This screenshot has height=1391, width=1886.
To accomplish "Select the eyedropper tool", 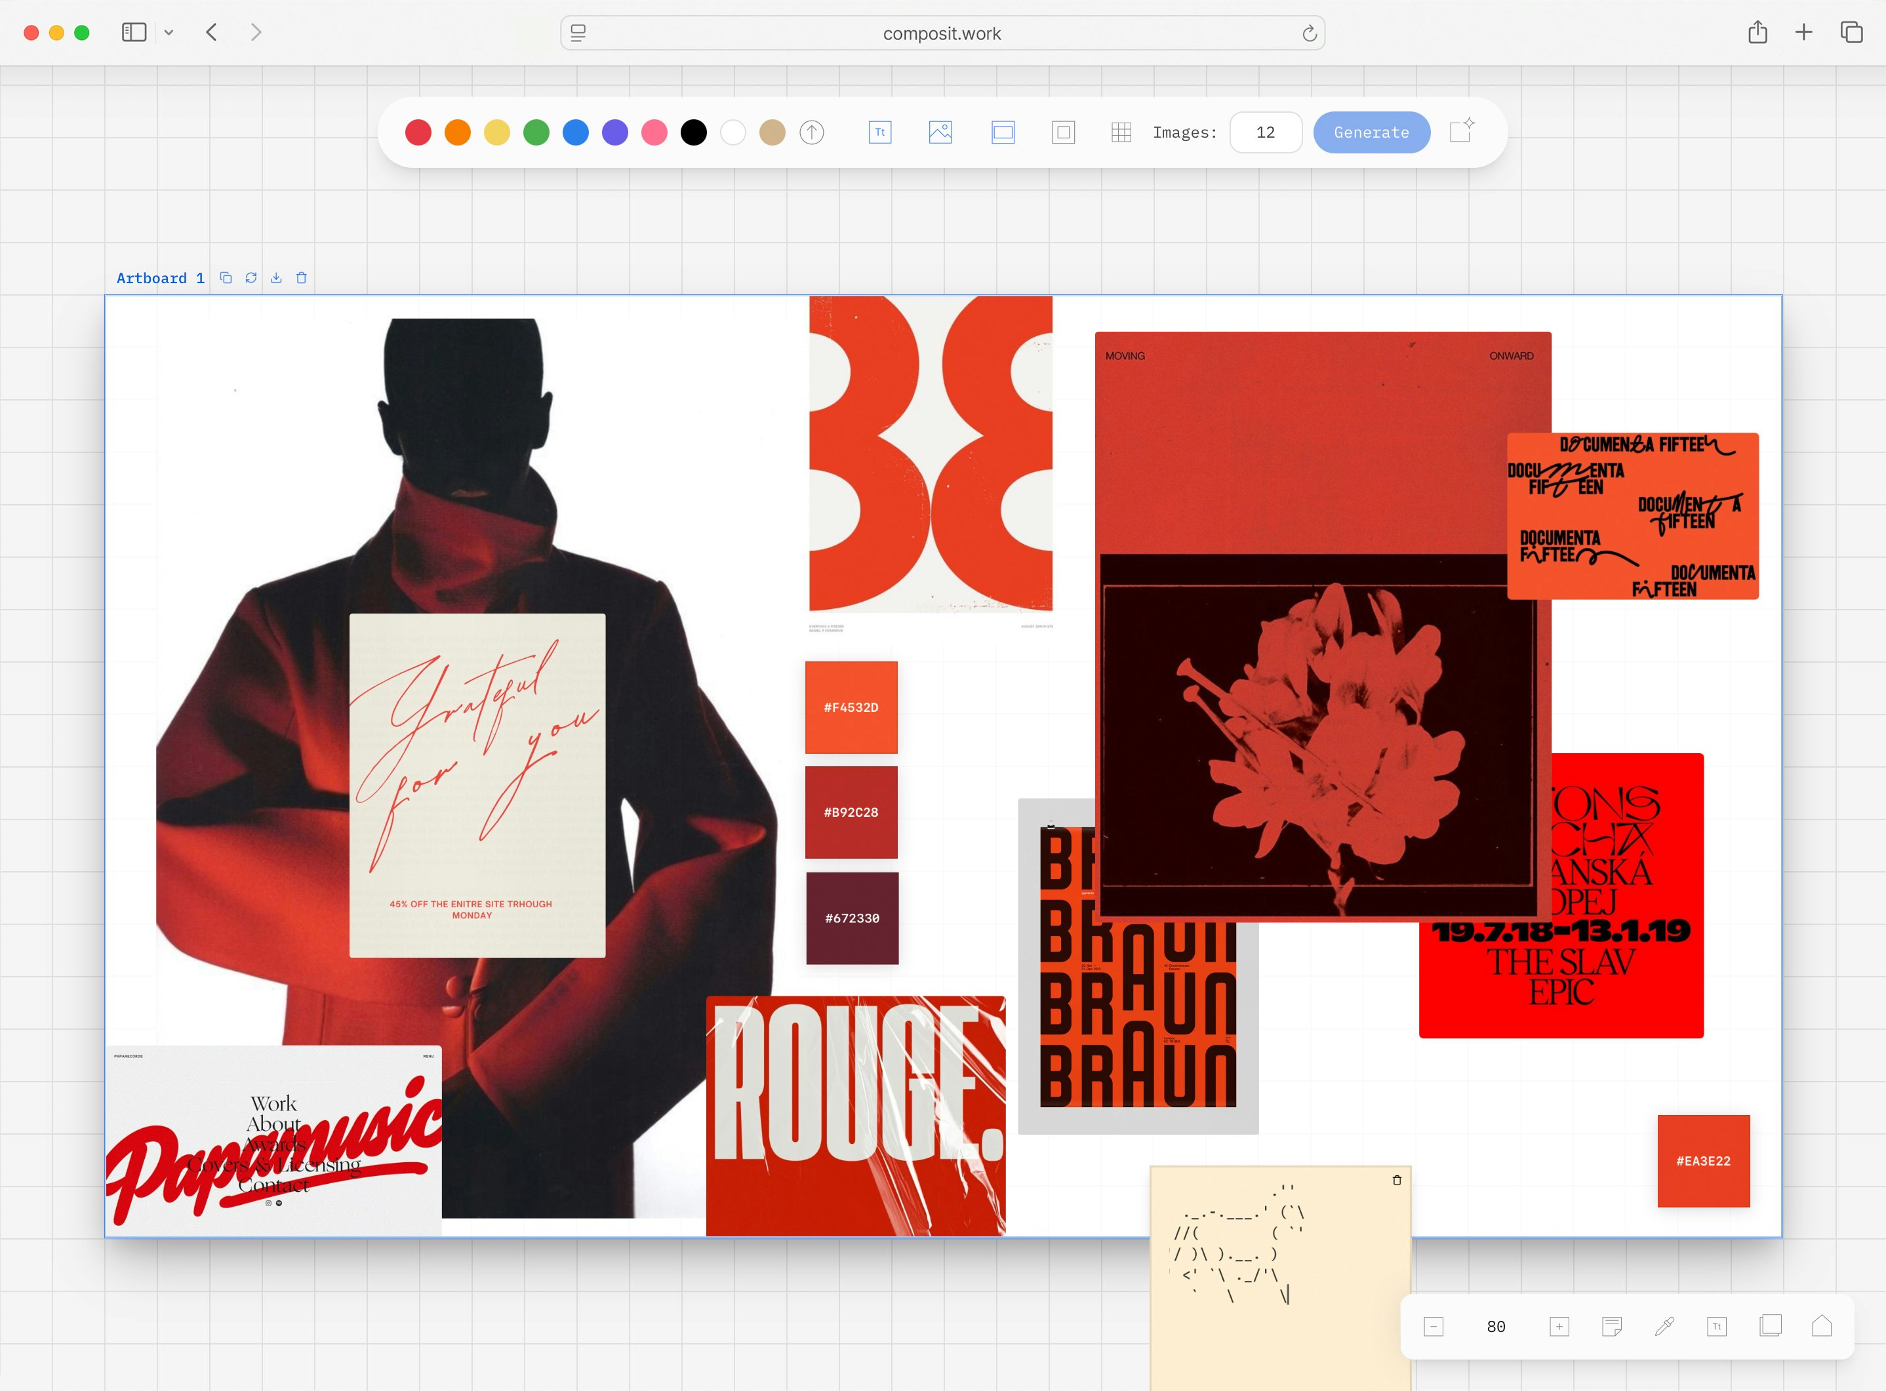I will point(1664,1327).
